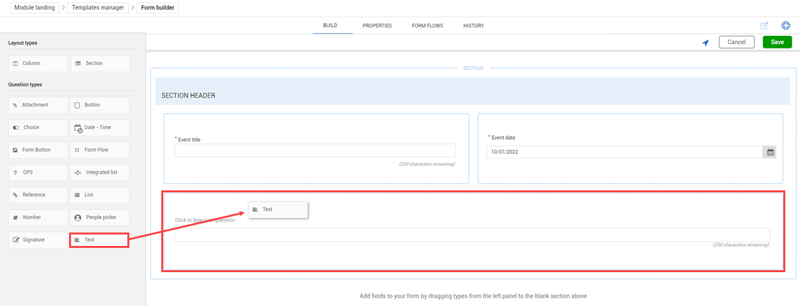Pick the Integrated list question type
This screenshot has height=306, width=800.
(x=100, y=172)
